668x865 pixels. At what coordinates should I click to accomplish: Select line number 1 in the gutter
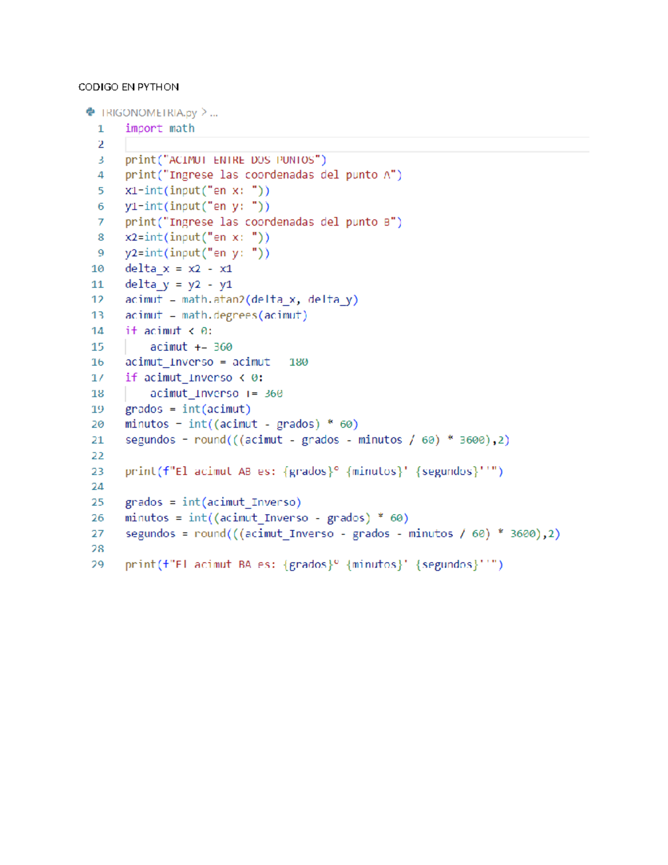[101, 129]
